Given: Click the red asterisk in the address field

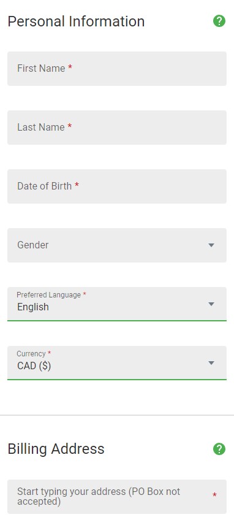Looking at the screenshot, I should pos(214,496).
